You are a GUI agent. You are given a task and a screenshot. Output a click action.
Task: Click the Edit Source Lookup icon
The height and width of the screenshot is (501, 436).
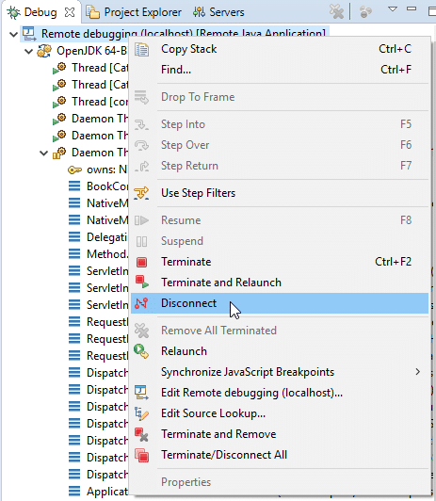[x=141, y=413]
